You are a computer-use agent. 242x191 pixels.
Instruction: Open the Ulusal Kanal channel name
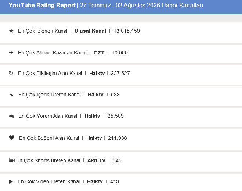90,31
